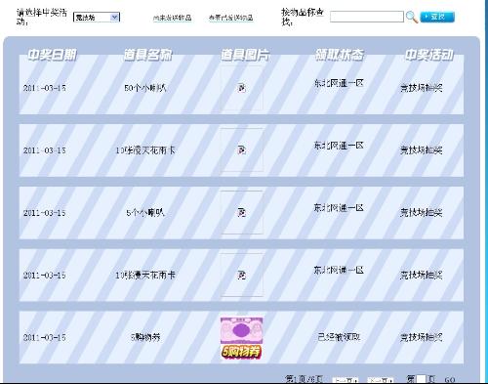Click 50个小喇叭 item name in the first row
The width and height of the screenshot is (488, 384).
click(x=145, y=88)
